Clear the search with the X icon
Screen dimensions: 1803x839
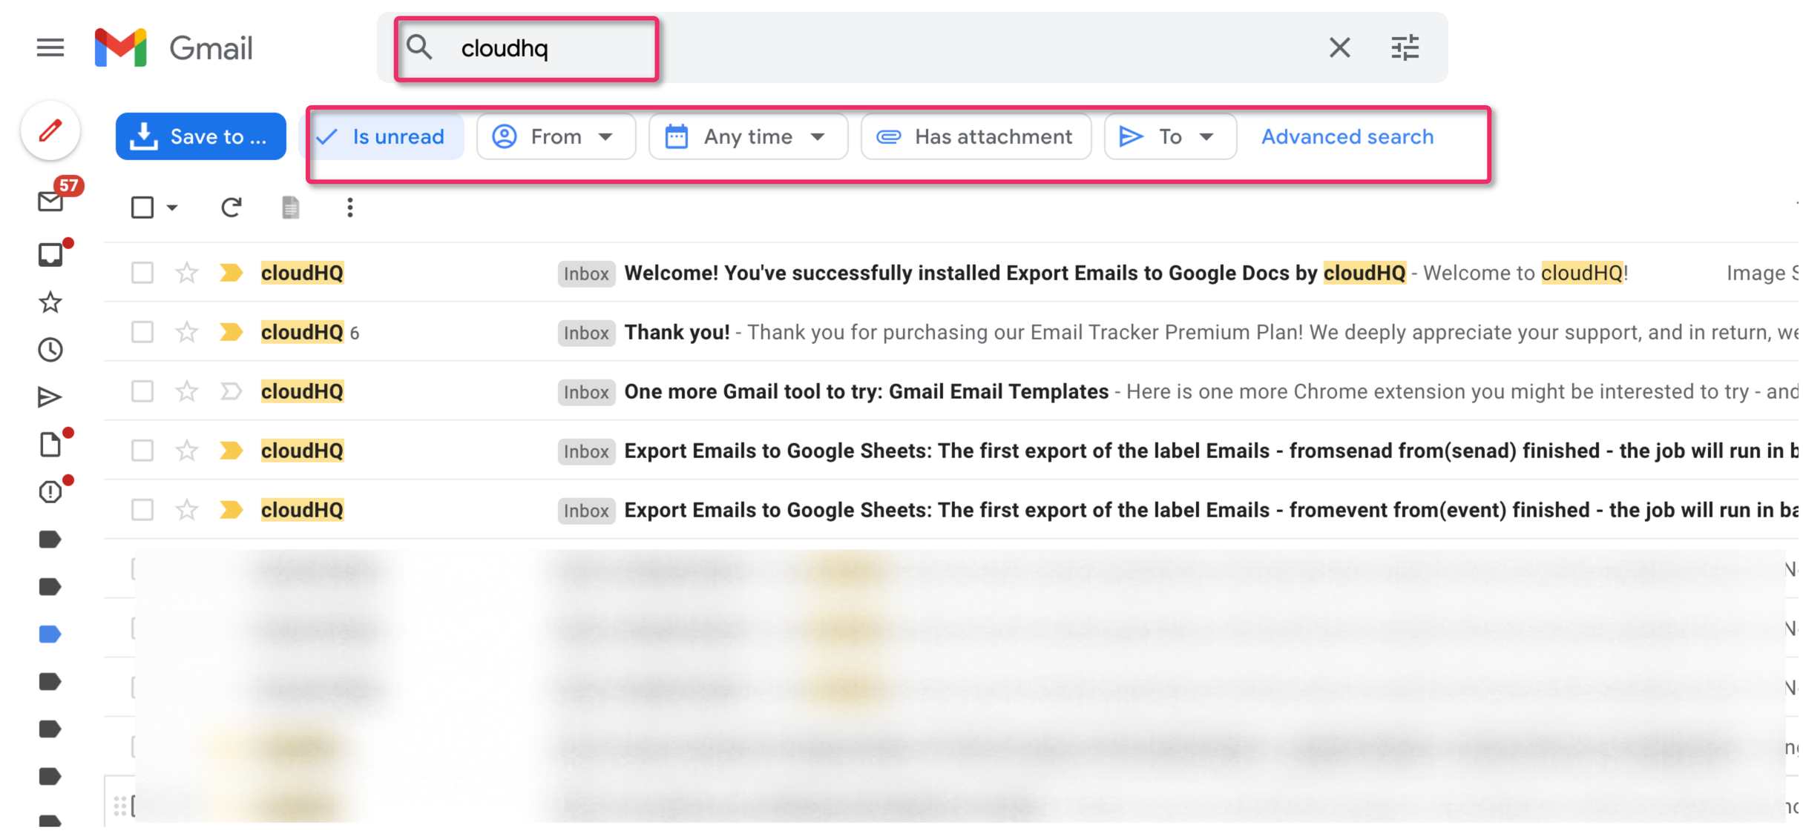tap(1339, 48)
